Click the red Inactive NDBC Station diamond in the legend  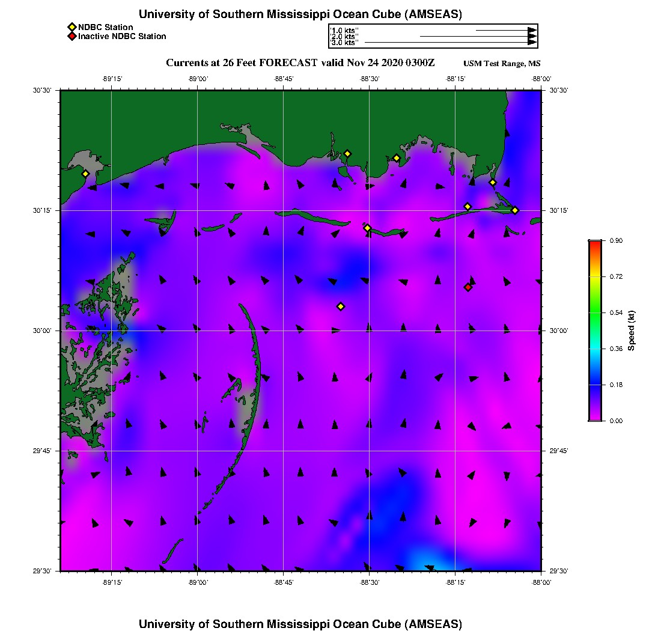pos(72,37)
